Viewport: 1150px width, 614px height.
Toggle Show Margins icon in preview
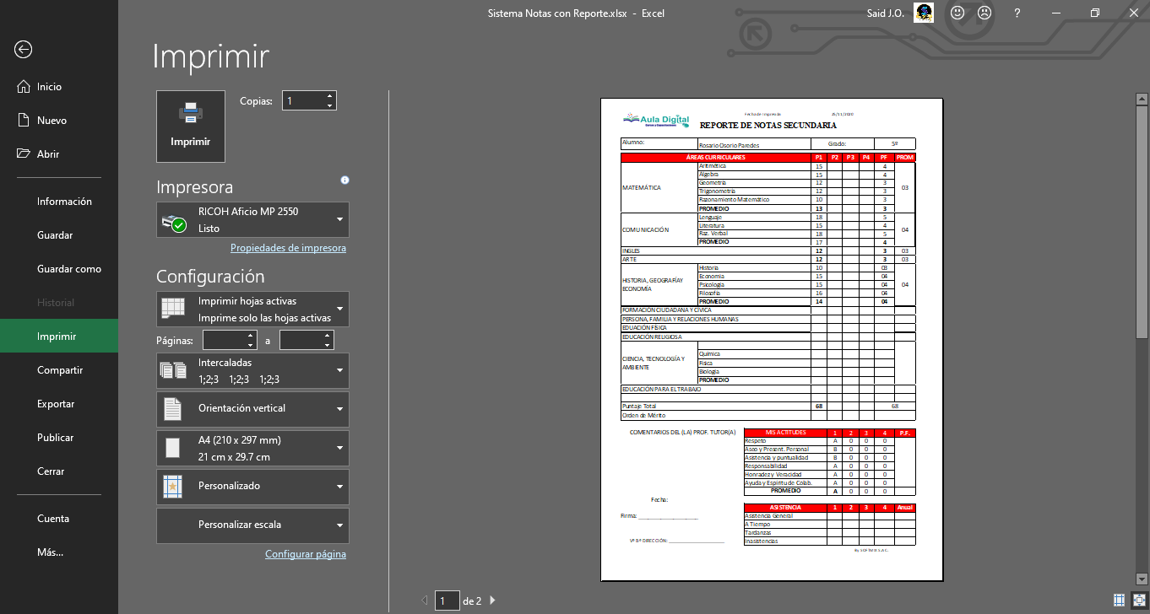coord(1119,601)
